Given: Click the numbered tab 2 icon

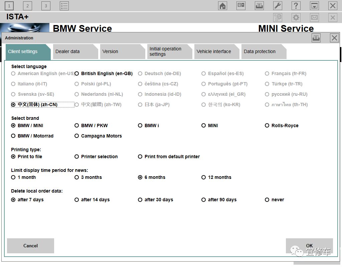Looking at the screenshot, I should pos(27,6).
